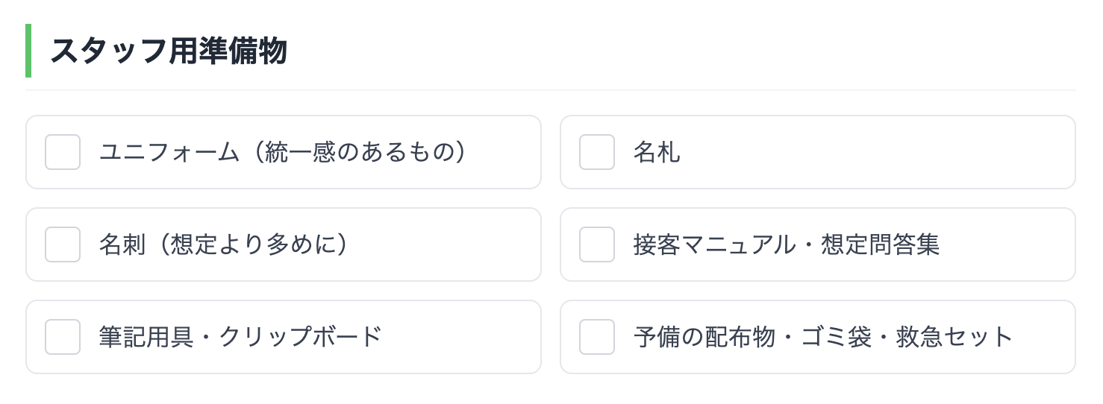Click the ユニフォーム(統一感のあるもの) label text
Image resolution: width=1103 pixels, height=404 pixels.
pos(283,152)
